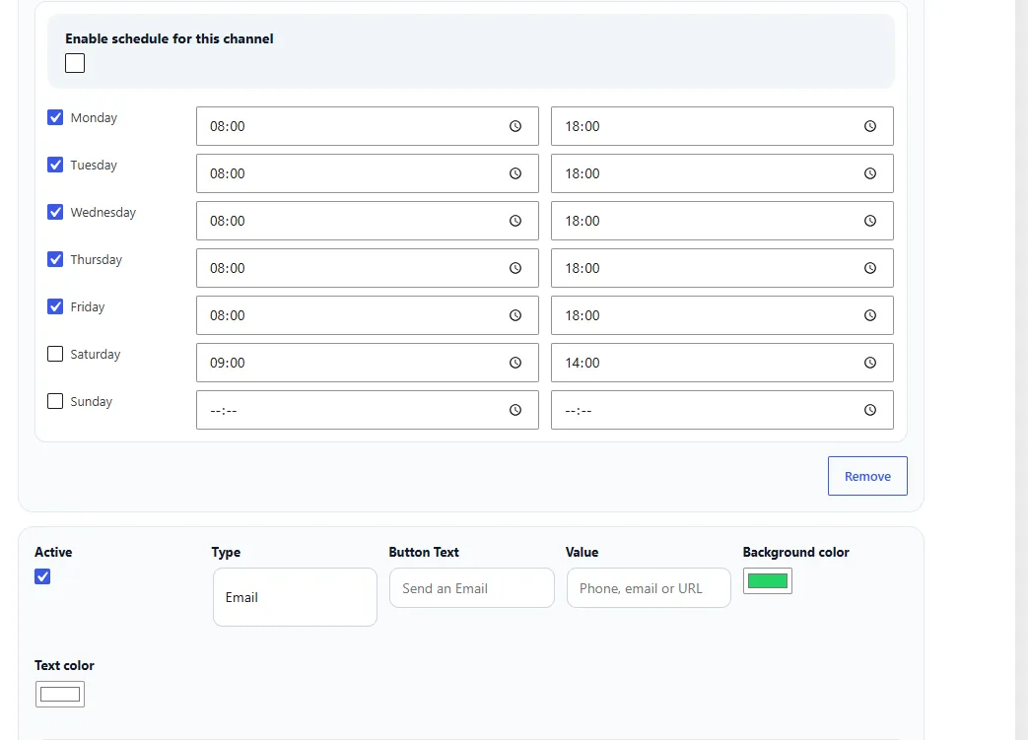
Task: Focus the Value field for phone, email or URL
Action: (650, 588)
